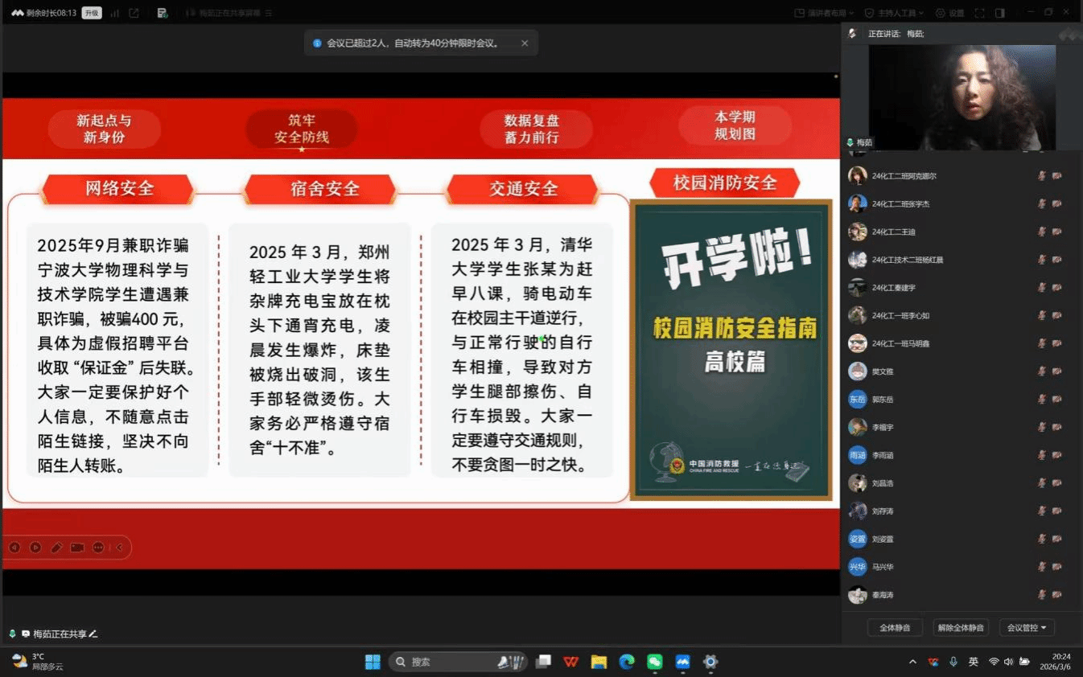Open the 设置 settings gear

(x=949, y=13)
